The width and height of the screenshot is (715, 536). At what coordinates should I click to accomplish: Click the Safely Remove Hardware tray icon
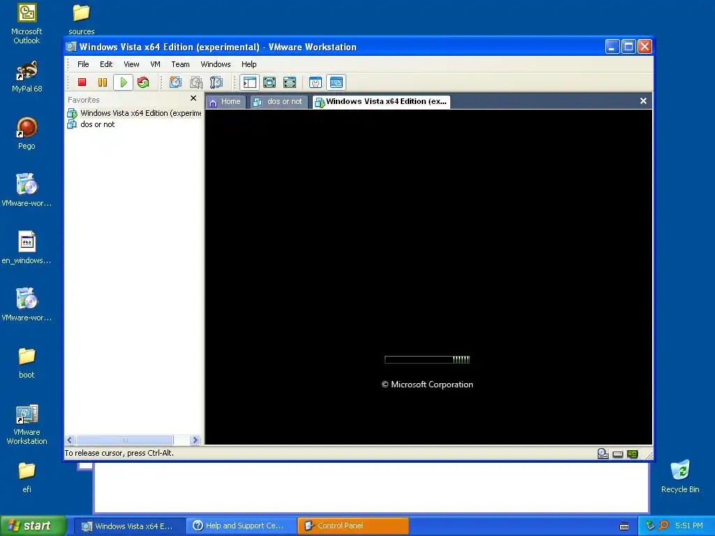(x=650, y=526)
